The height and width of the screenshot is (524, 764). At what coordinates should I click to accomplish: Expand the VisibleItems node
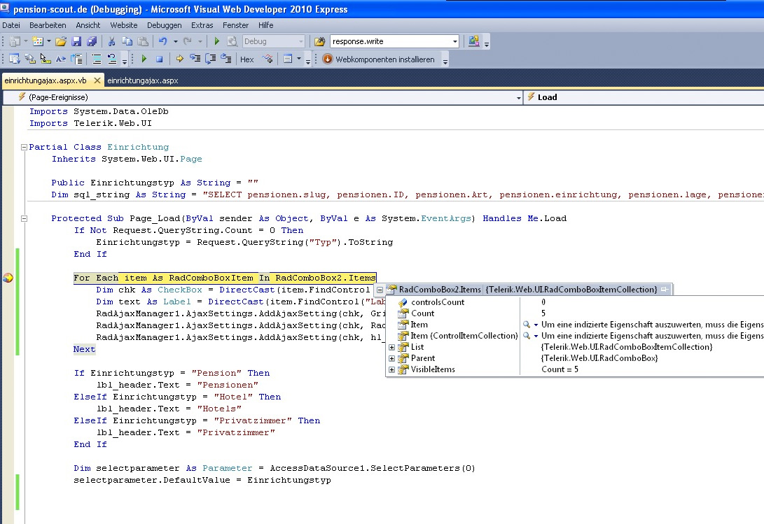coord(392,369)
